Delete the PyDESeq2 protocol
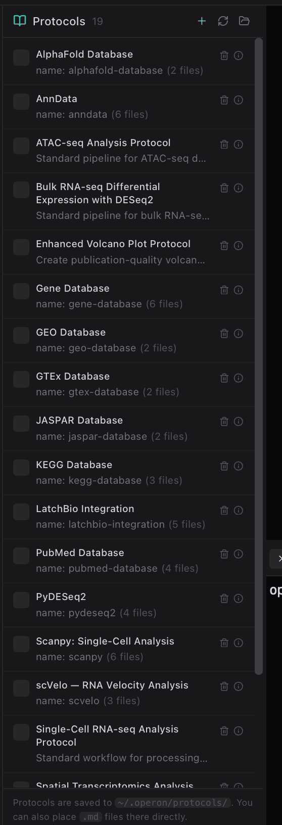The image size is (282, 825). [224, 599]
